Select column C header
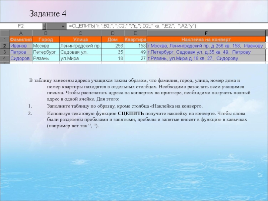The height and width of the screenshot is (201, 268). [80, 33]
